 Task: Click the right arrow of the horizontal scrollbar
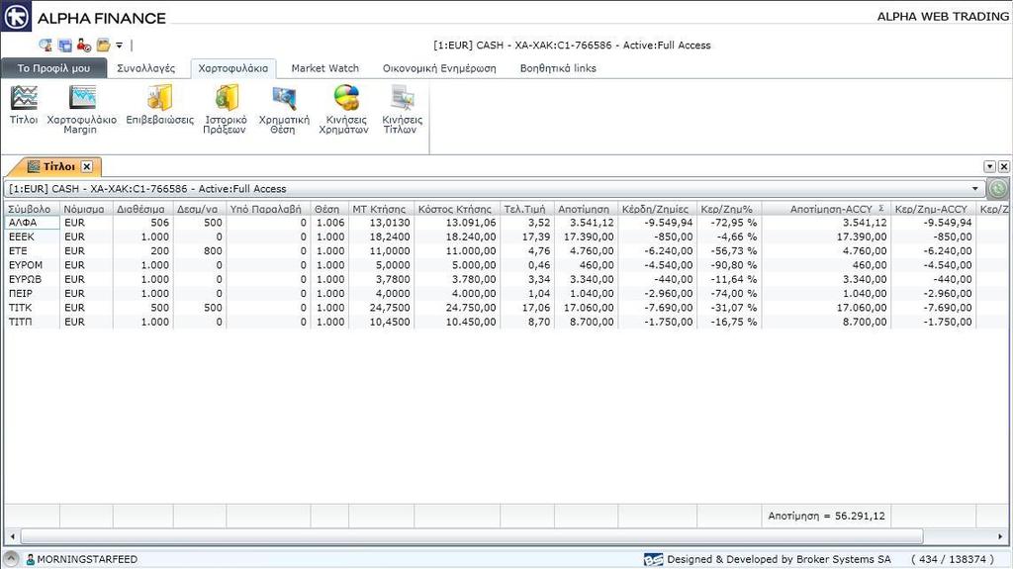pos(1000,536)
